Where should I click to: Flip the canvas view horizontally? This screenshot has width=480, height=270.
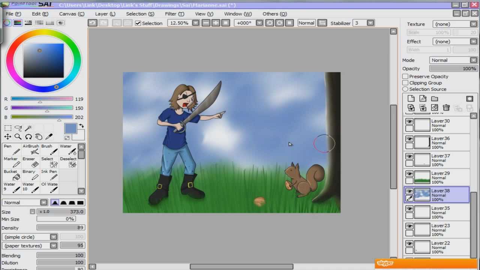[x=322, y=23]
